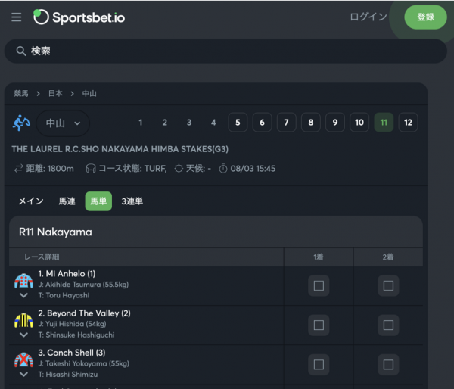Image resolution: width=454 pixels, height=389 pixels.
Task: Click Mi Anhelo jockey silk icon
Action: (x=23, y=280)
